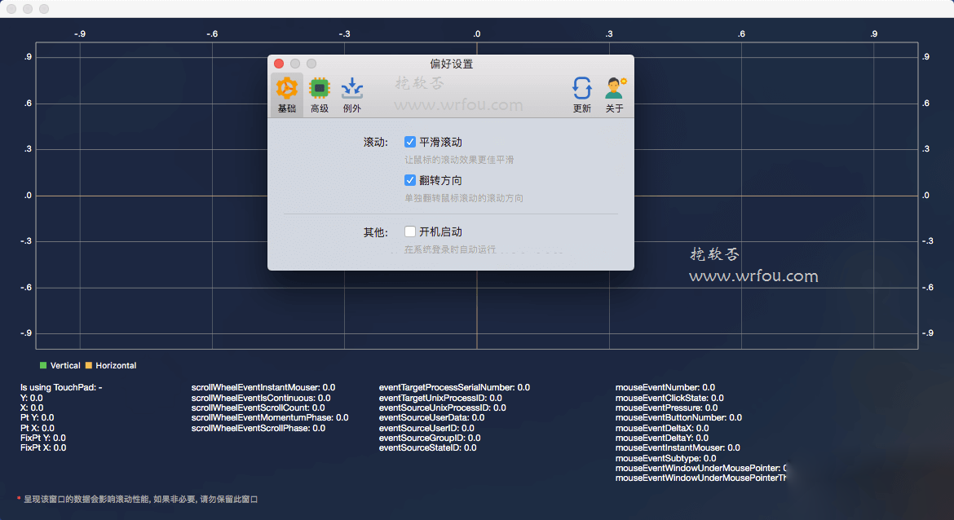Image resolution: width=954 pixels, height=520 pixels.
Task: Click the preferences window's greyed zoom button
Action: [311, 64]
